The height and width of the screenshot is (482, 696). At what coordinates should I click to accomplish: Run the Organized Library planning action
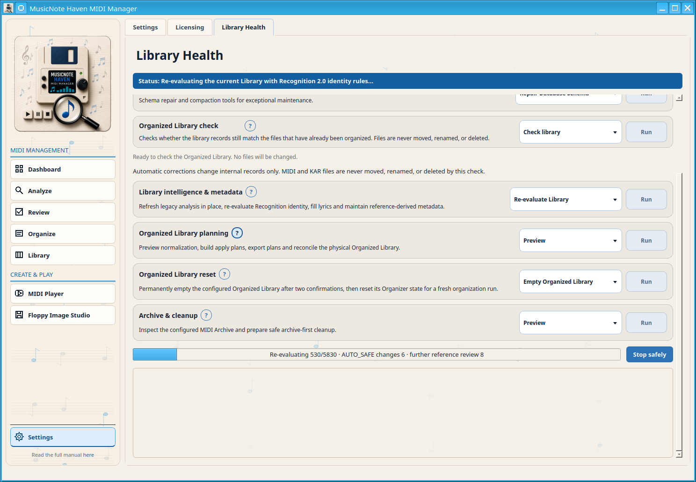pos(646,240)
